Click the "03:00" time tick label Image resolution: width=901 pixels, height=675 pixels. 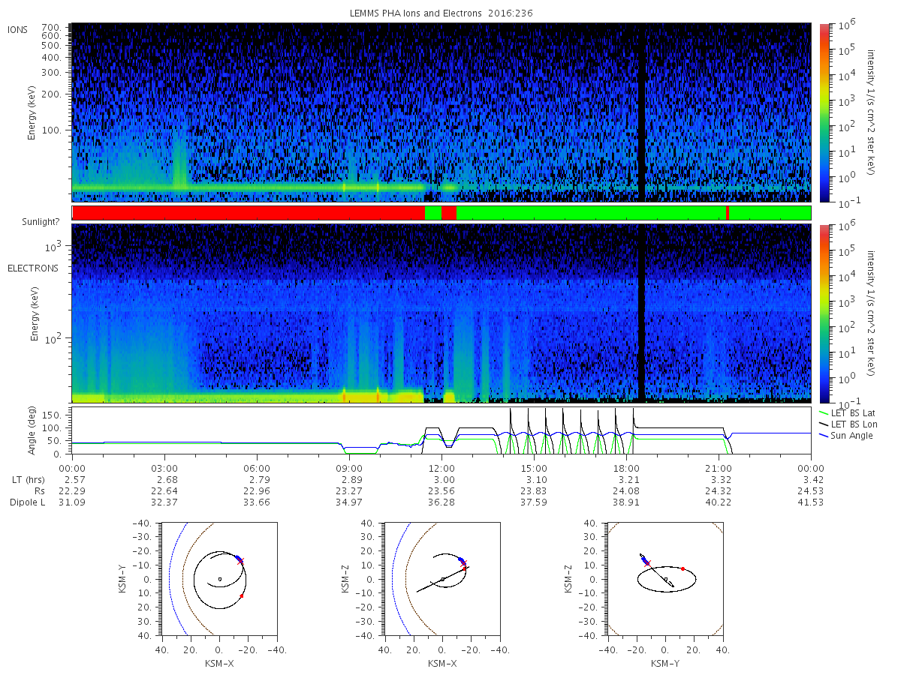(x=164, y=467)
